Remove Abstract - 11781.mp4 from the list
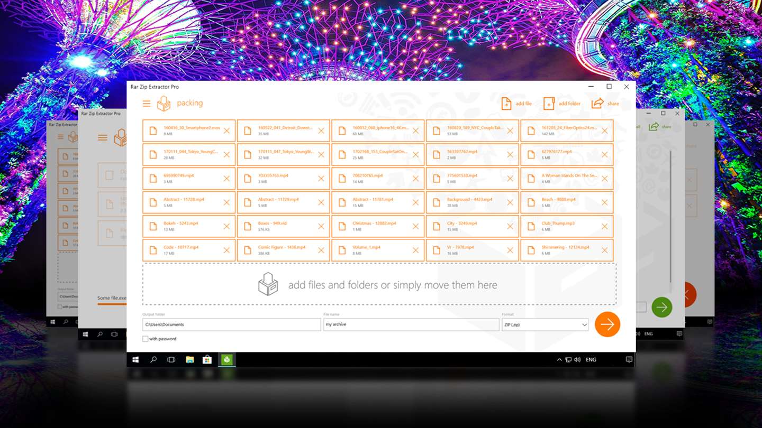 pos(415,202)
